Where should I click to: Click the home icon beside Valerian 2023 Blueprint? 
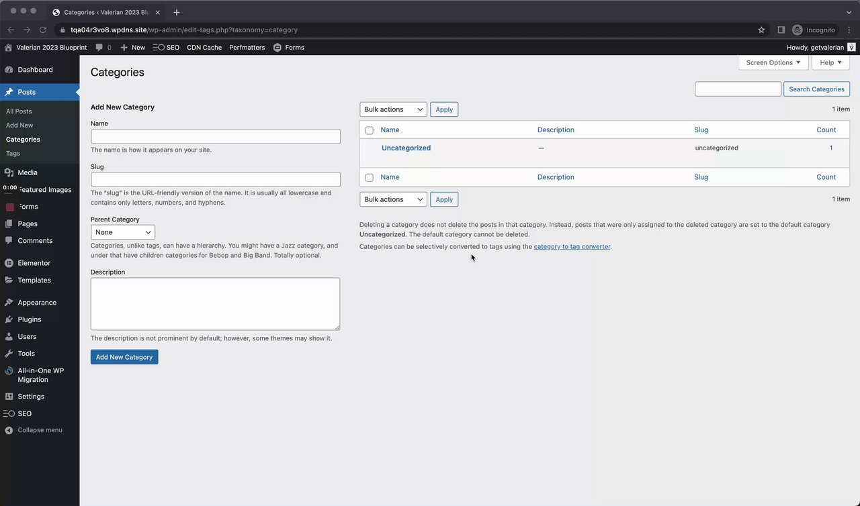pos(9,48)
